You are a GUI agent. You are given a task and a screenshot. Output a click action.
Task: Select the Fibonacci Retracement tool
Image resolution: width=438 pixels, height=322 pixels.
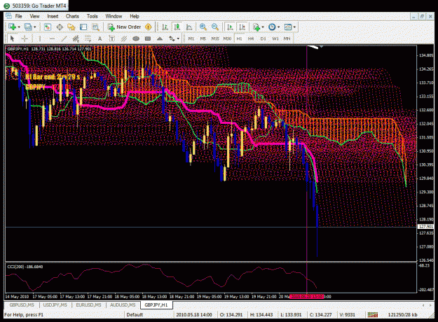(x=88, y=38)
